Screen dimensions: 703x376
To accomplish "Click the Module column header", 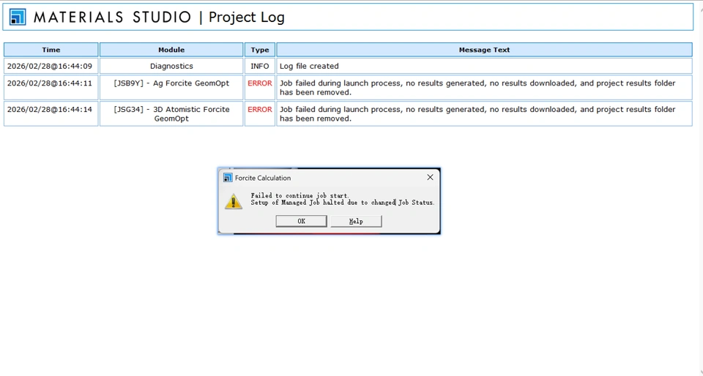I will pyautogui.click(x=171, y=50).
